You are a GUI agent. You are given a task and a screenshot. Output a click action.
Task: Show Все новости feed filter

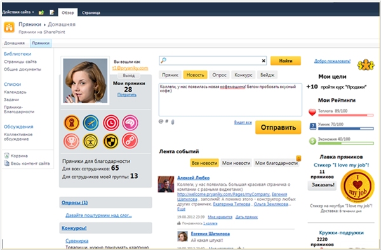click(x=204, y=163)
